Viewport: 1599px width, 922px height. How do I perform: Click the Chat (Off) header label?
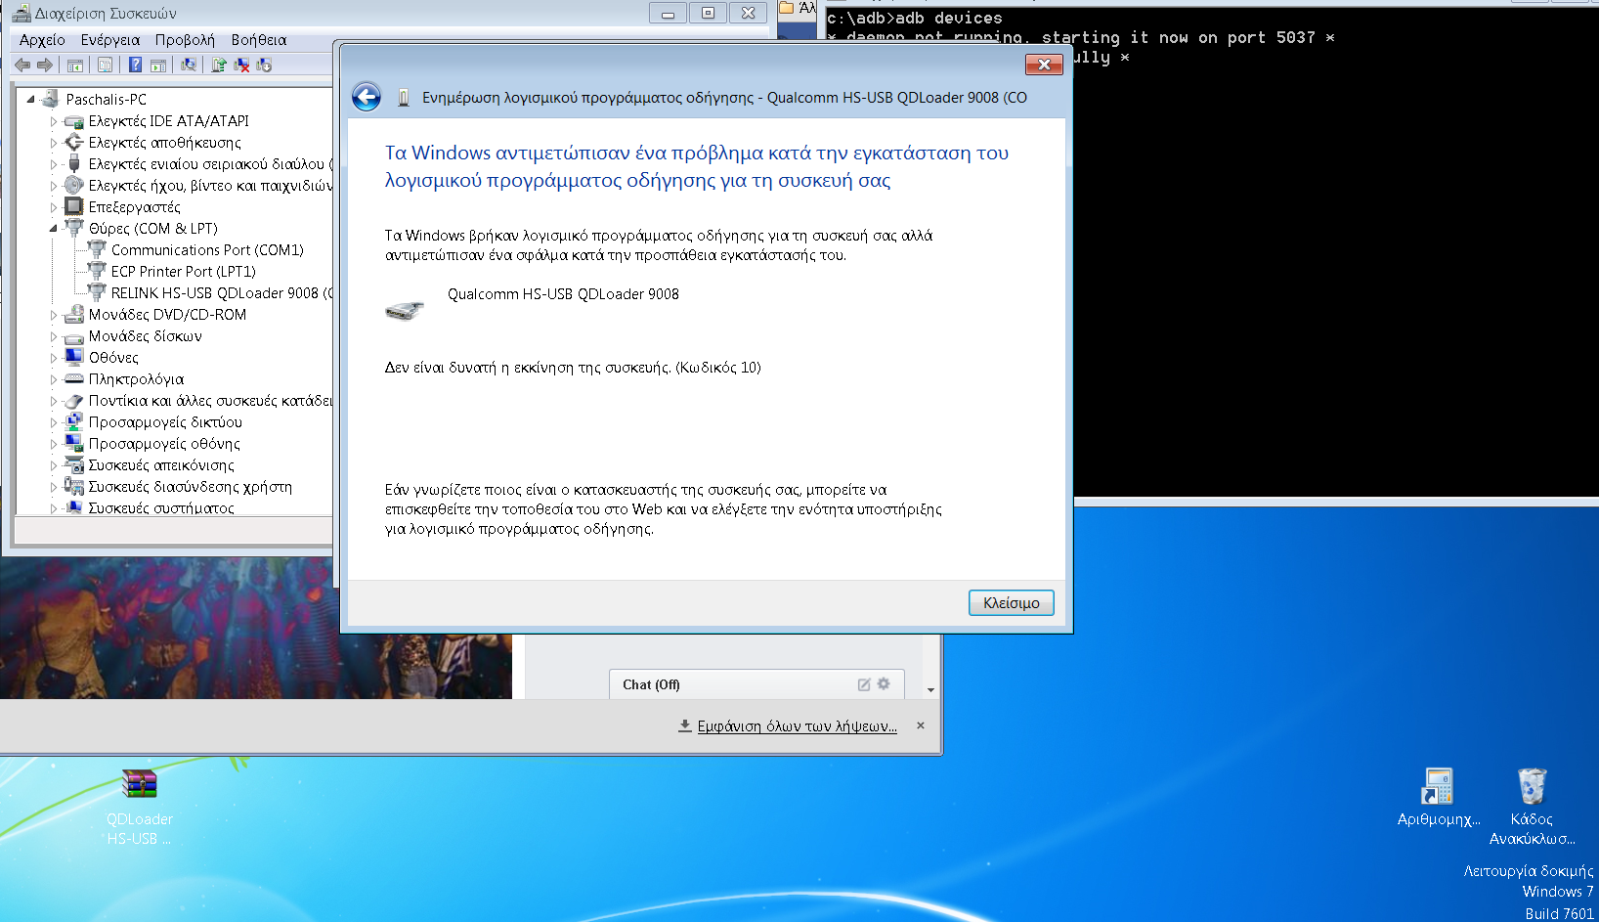tap(651, 684)
